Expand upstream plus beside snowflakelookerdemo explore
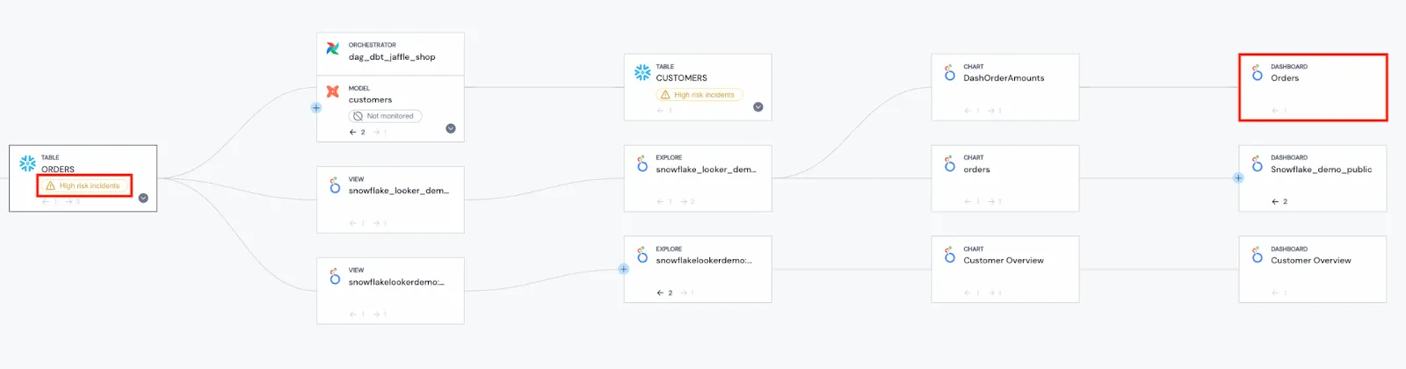The width and height of the screenshot is (1406, 369). click(624, 269)
